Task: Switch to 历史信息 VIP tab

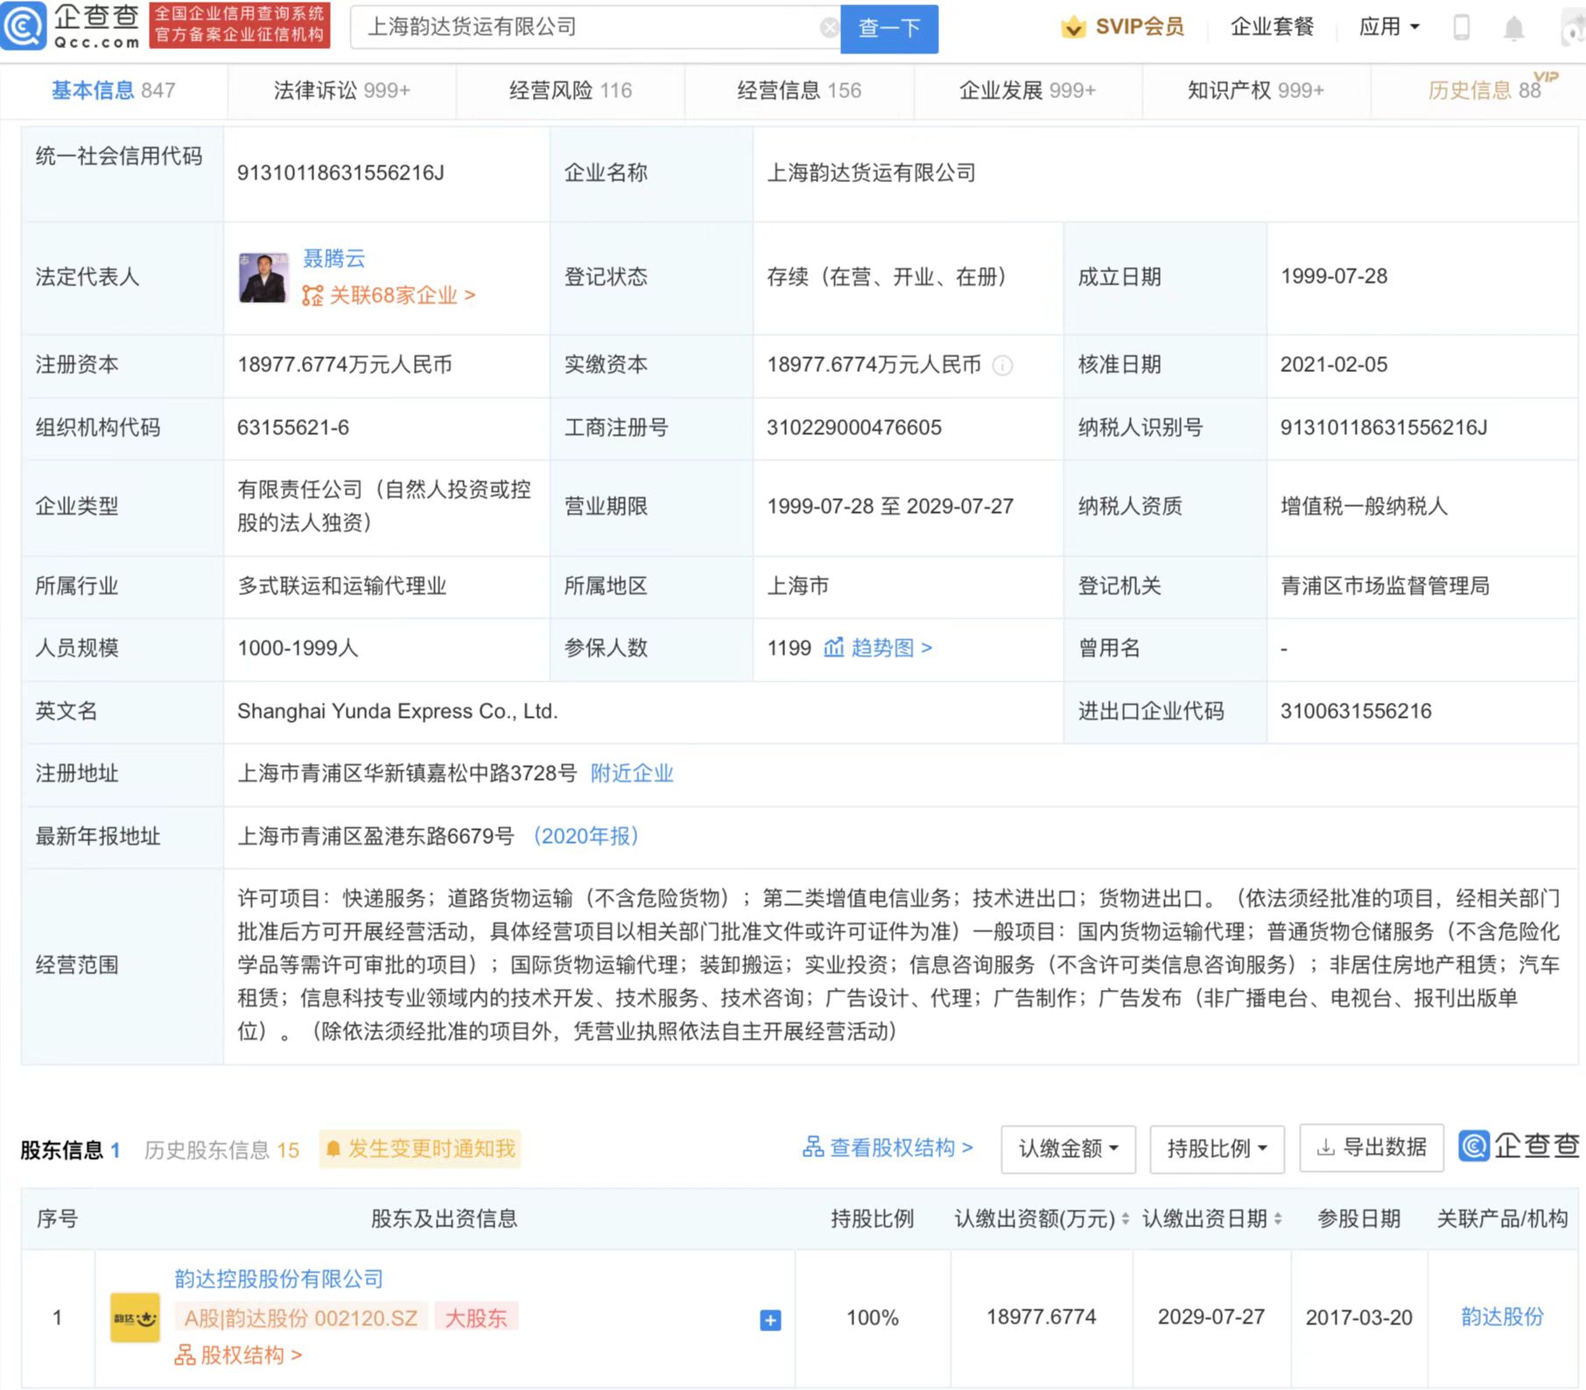Action: 1484,90
